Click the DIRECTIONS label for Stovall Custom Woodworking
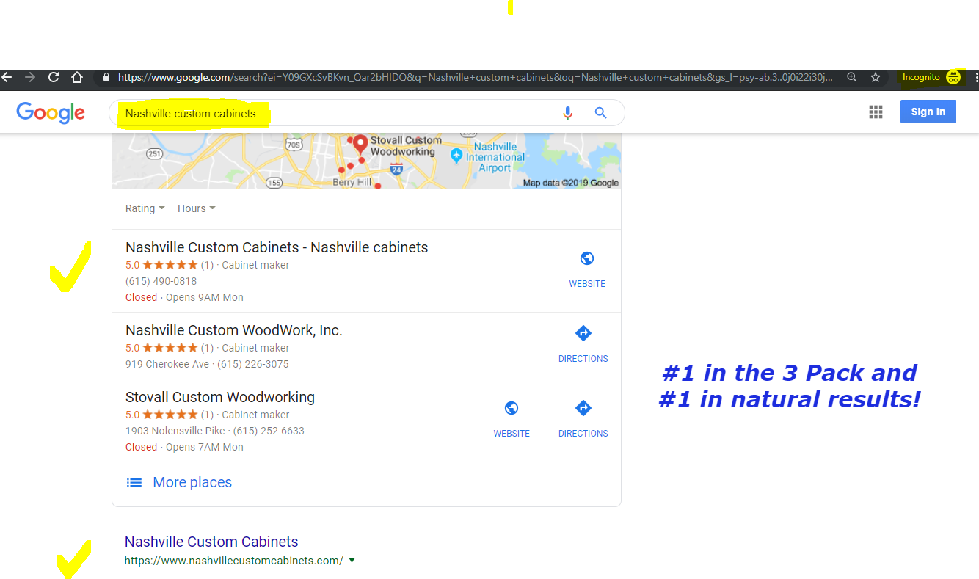 coord(583,434)
